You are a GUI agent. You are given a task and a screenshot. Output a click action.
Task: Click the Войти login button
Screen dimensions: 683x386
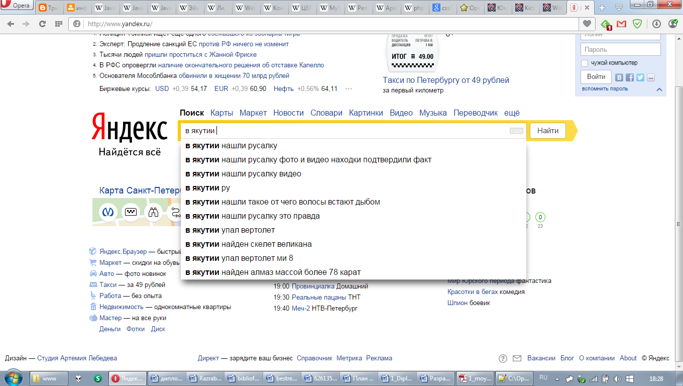[596, 77]
